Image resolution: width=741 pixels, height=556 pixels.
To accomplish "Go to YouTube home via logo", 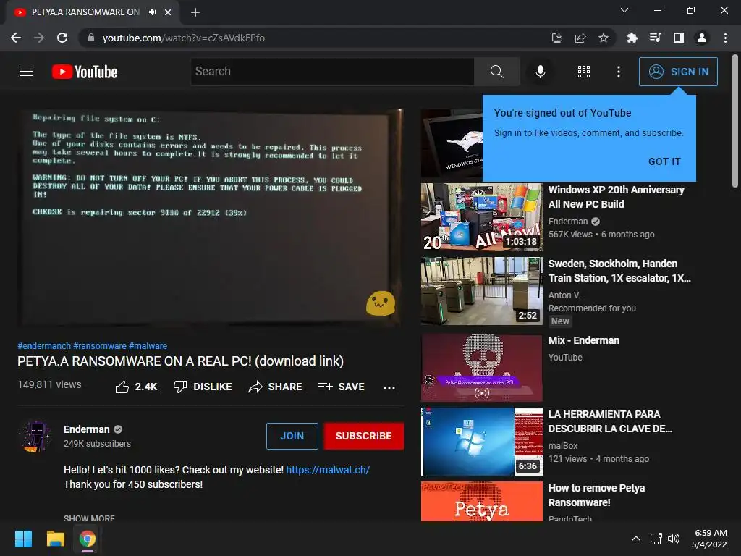I will tap(85, 72).
